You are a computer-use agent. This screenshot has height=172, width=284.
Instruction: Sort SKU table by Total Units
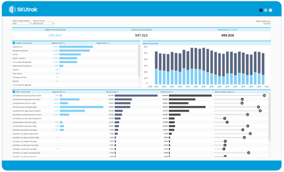coord(167,92)
